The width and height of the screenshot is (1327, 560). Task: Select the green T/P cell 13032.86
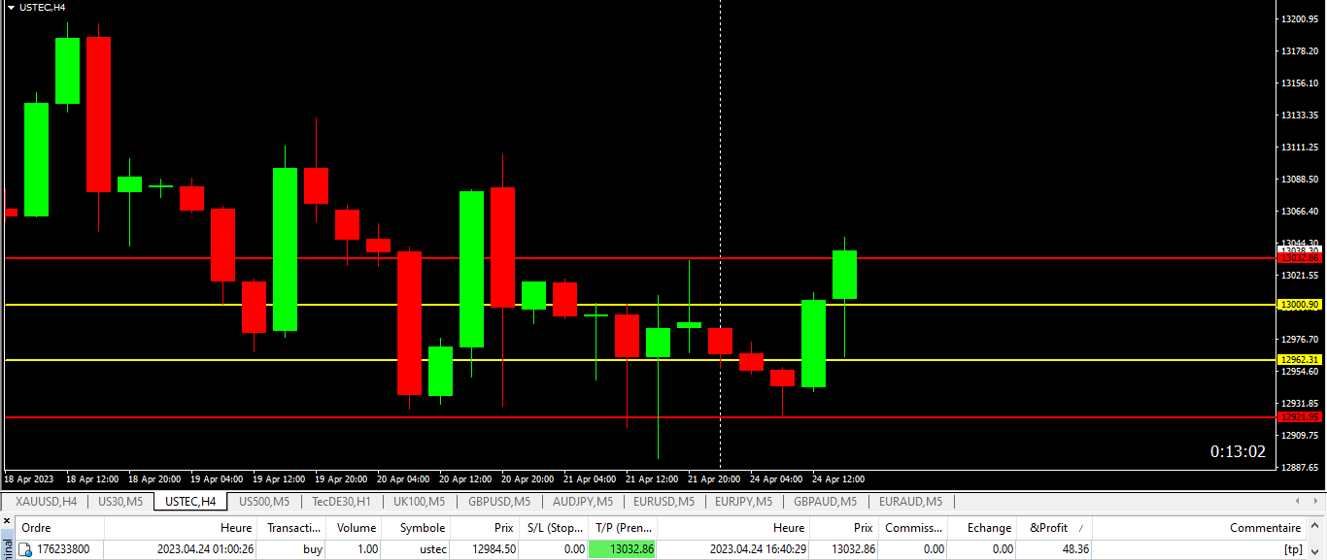[623, 549]
